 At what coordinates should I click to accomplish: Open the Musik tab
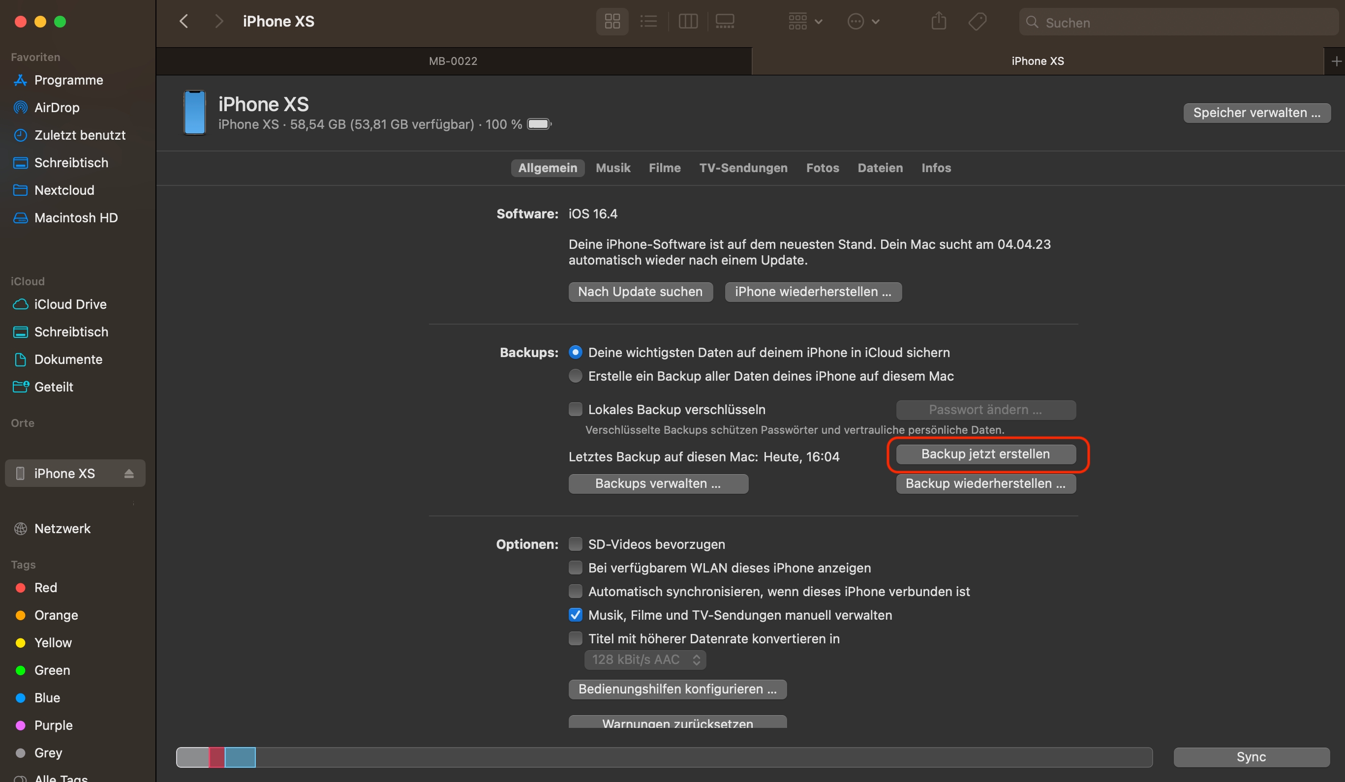(x=612, y=168)
